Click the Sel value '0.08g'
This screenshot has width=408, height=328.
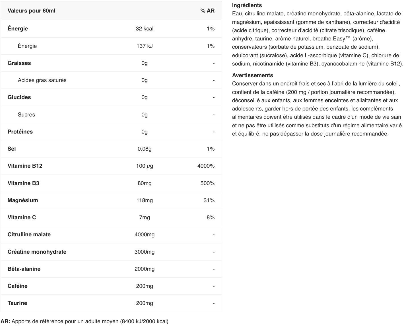(144, 149)
